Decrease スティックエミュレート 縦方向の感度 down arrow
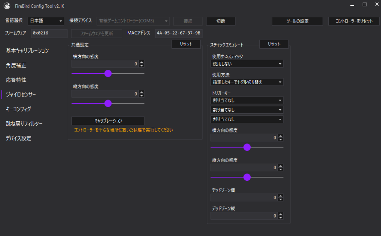The height and width of the screenshot is (236, 381). pyautogui.click(x=280, y=170)
